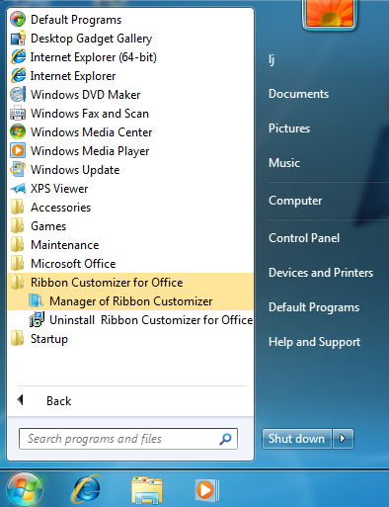Select 'Manager of Ribbon Customizer' text

coord(131,301)
